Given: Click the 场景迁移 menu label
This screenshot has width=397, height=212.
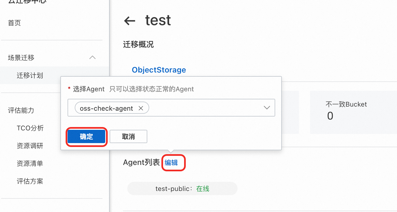Looking at the screenshot, I should point(21,58).
